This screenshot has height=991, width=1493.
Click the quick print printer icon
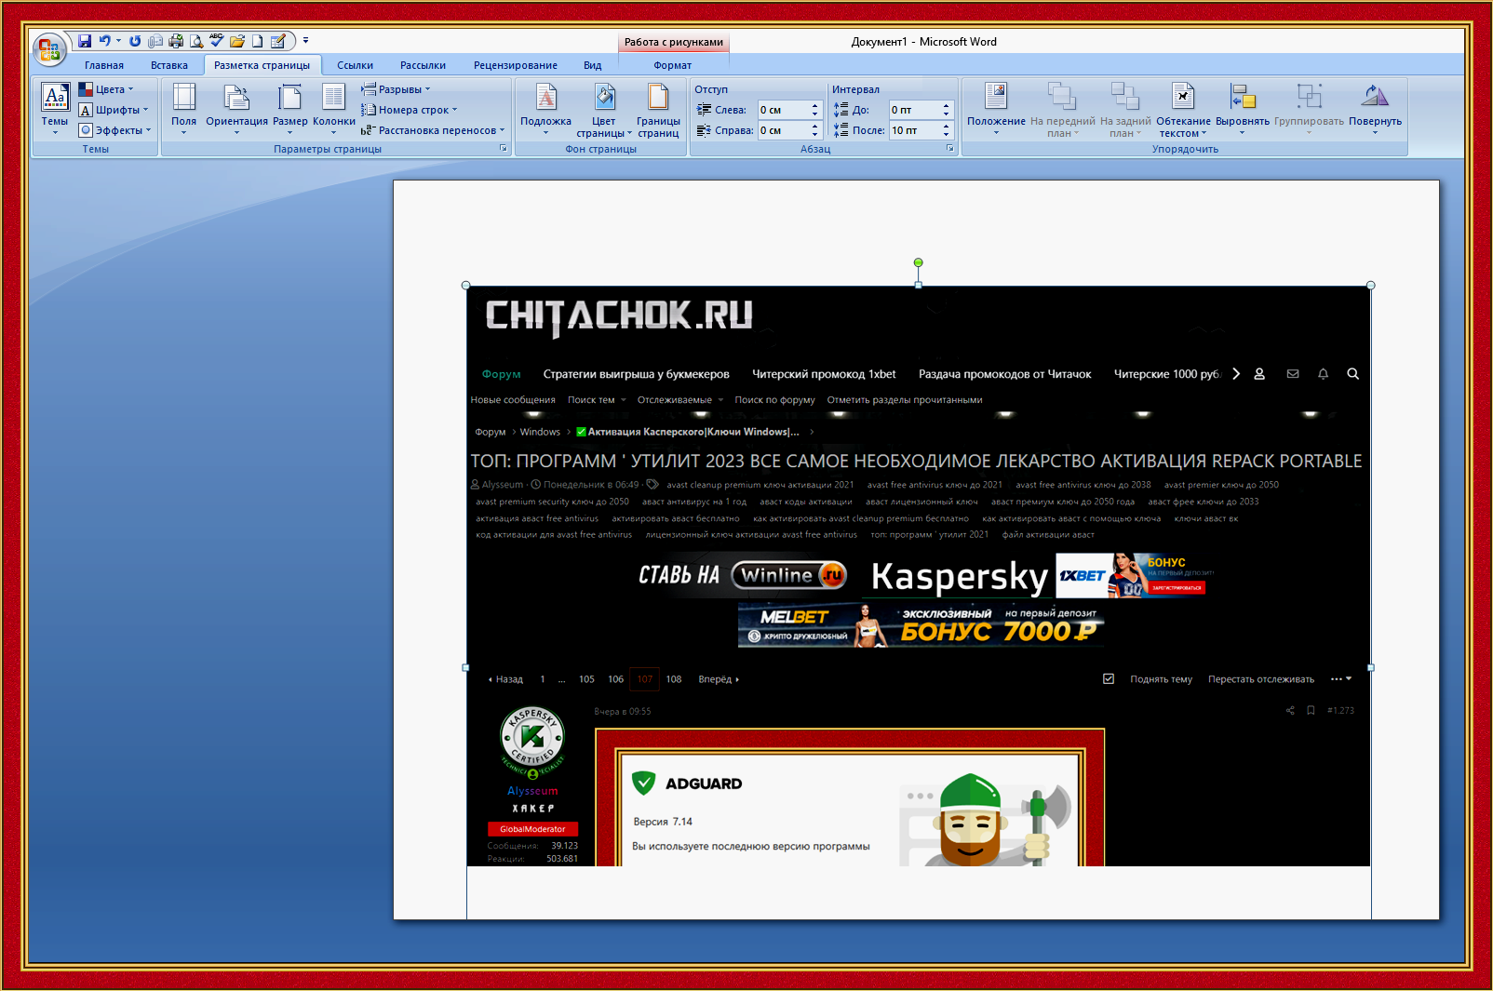(175, 41)
